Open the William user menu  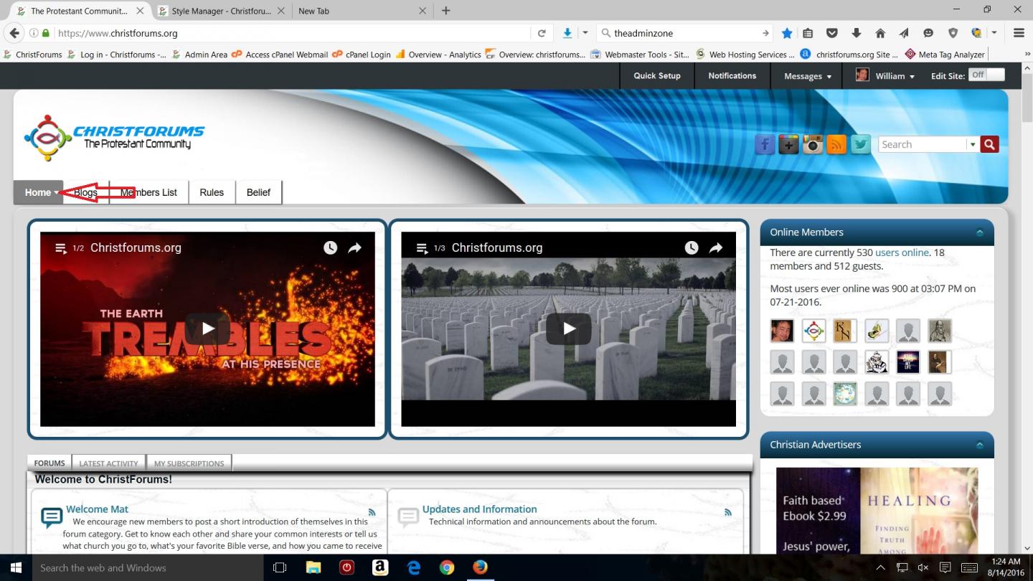tap(885, 76)
